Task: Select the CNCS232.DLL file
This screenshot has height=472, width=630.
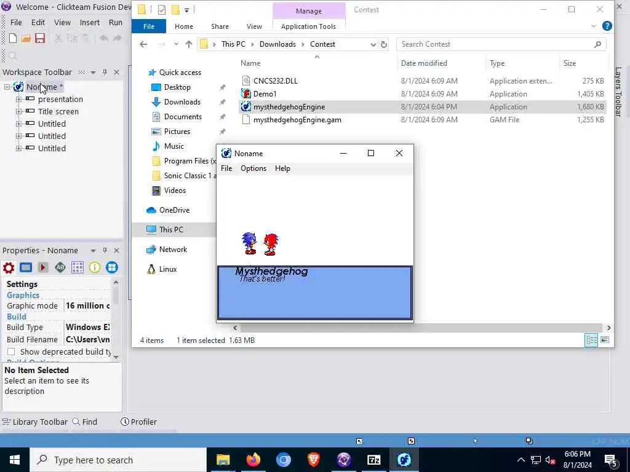Action: coord(275,81)
